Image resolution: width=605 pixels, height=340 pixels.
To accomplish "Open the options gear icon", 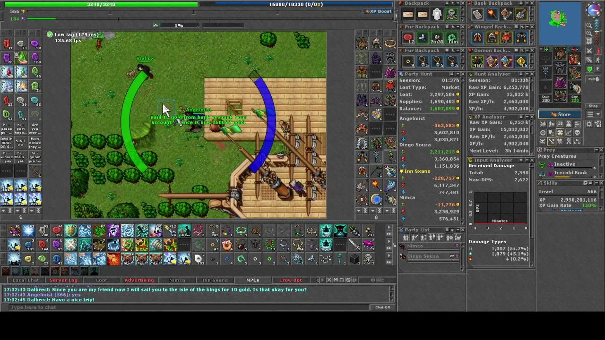I will 589,124.
